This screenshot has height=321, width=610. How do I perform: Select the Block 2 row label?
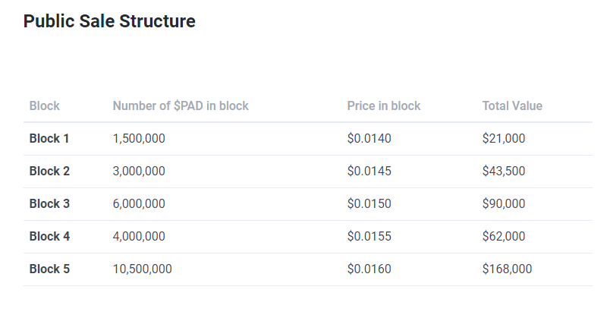tap(49, 172)
